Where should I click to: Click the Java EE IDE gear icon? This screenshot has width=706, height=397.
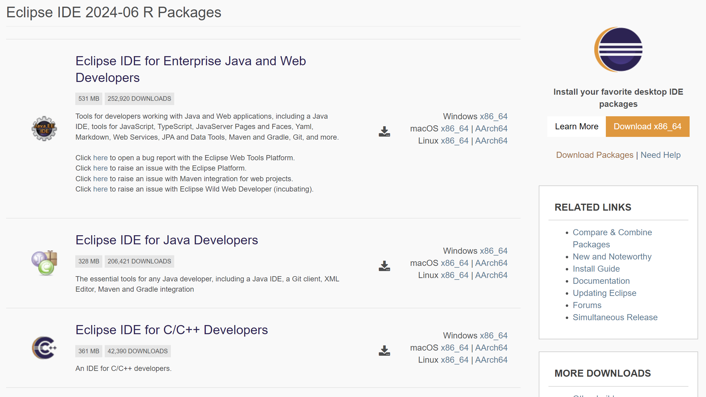pos(44,128)
